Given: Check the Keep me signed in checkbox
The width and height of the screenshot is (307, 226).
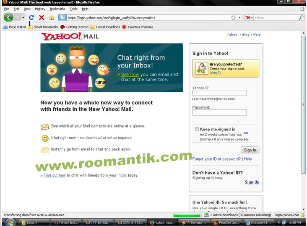Looking at the screenshot, I should pos(197,129).
